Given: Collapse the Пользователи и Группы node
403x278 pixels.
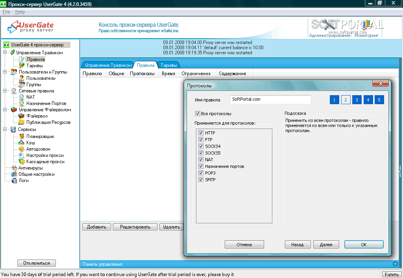Looking at the screenshot, I should (5, 72).
